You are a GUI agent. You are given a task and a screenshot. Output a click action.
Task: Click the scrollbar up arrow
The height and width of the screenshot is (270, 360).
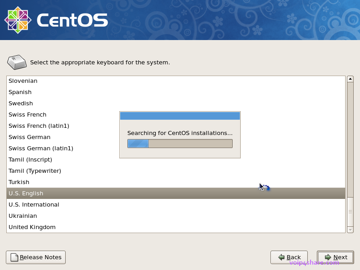pos(351,78)
